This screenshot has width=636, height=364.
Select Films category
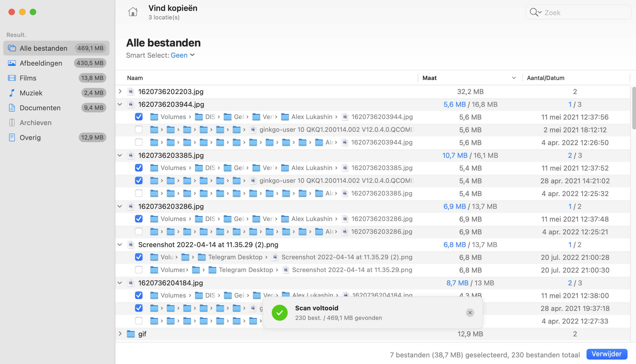point(56,78)
